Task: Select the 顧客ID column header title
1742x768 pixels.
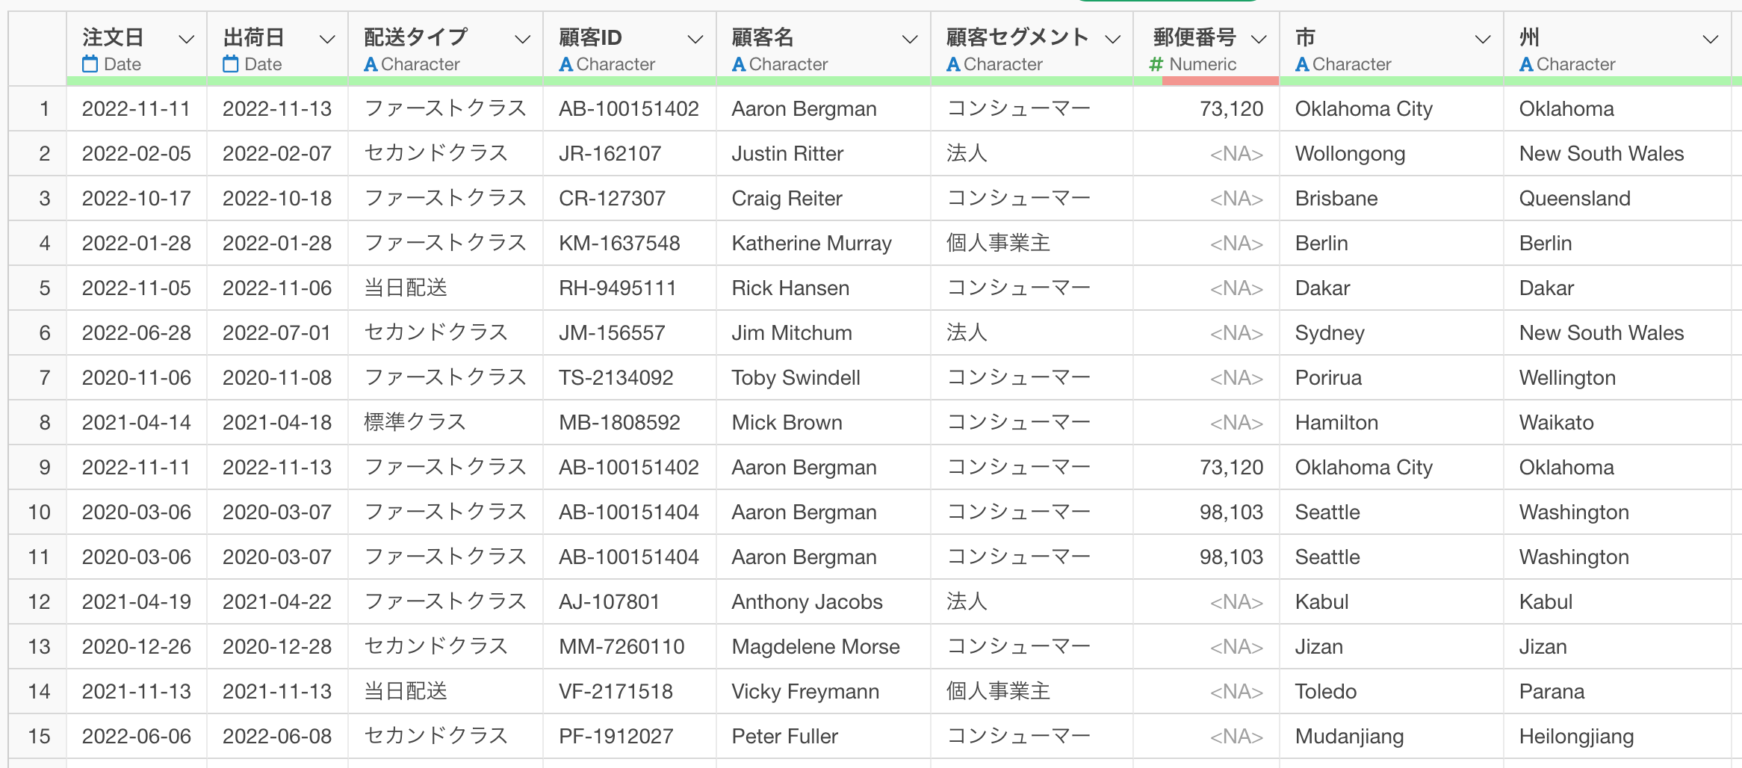Action: pyautogui.click(x=590, y=37)
